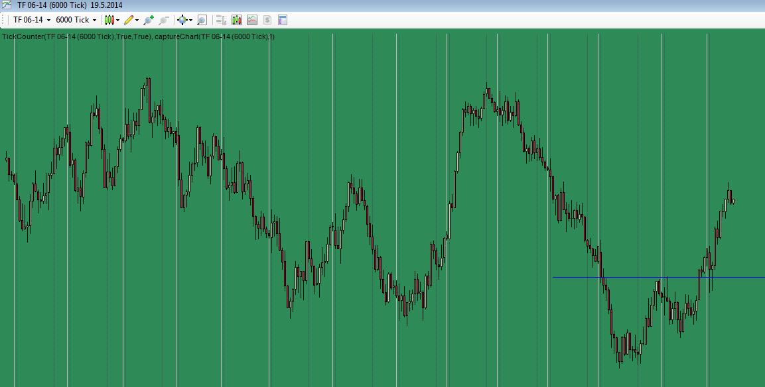The width and height of the screenshot is (765, 387).
Task: Select the candlestick chart style icon
Action: [x=109, y=20]
